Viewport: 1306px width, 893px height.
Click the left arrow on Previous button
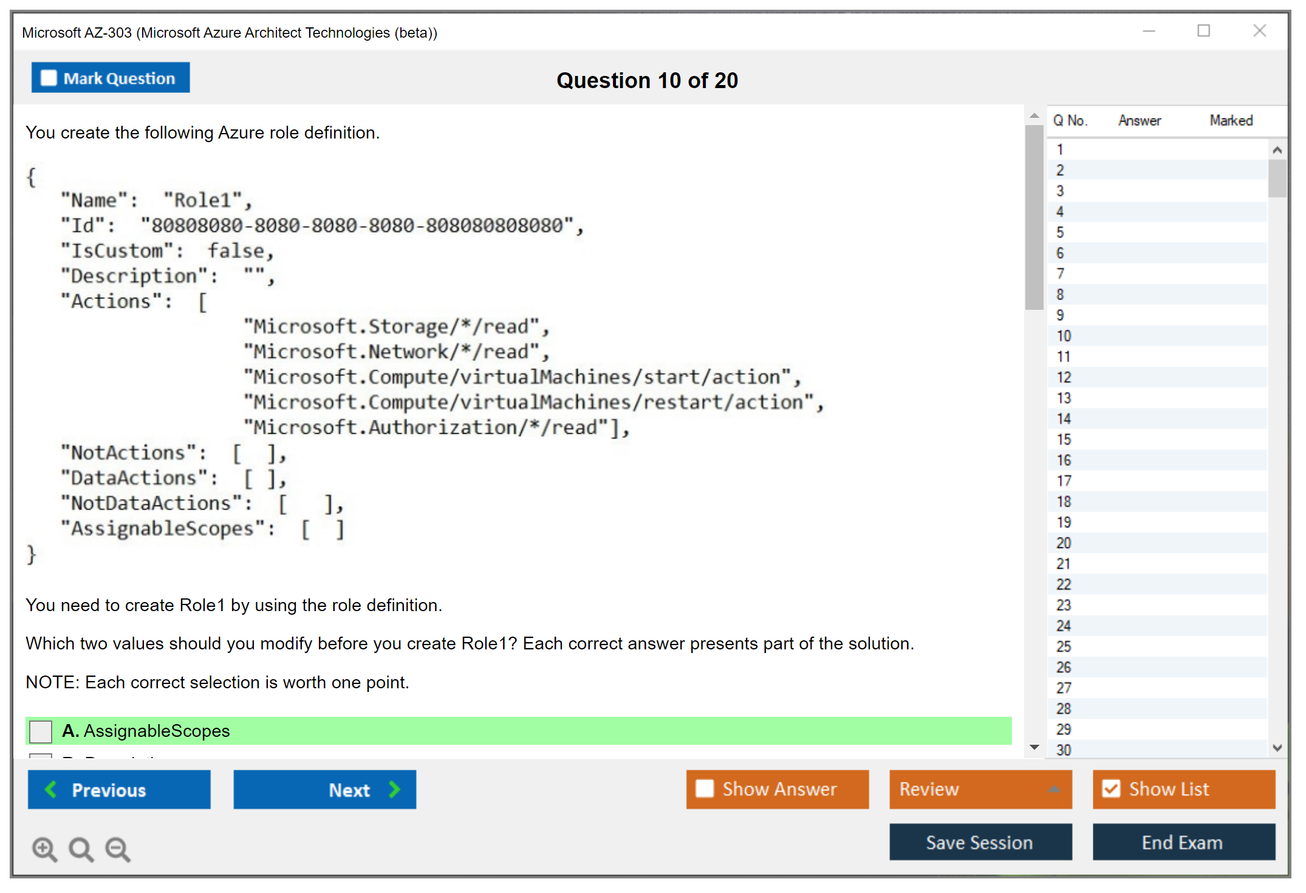(52, 789)
